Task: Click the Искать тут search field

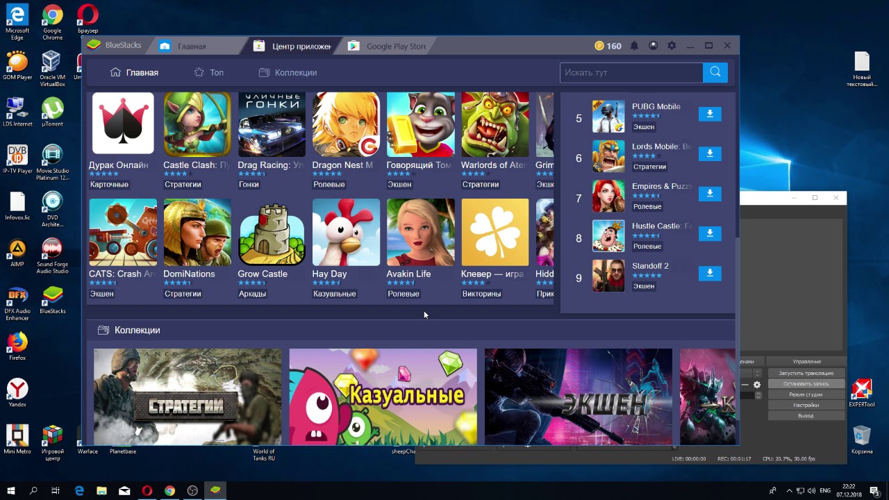Action: tap(631, 72)
